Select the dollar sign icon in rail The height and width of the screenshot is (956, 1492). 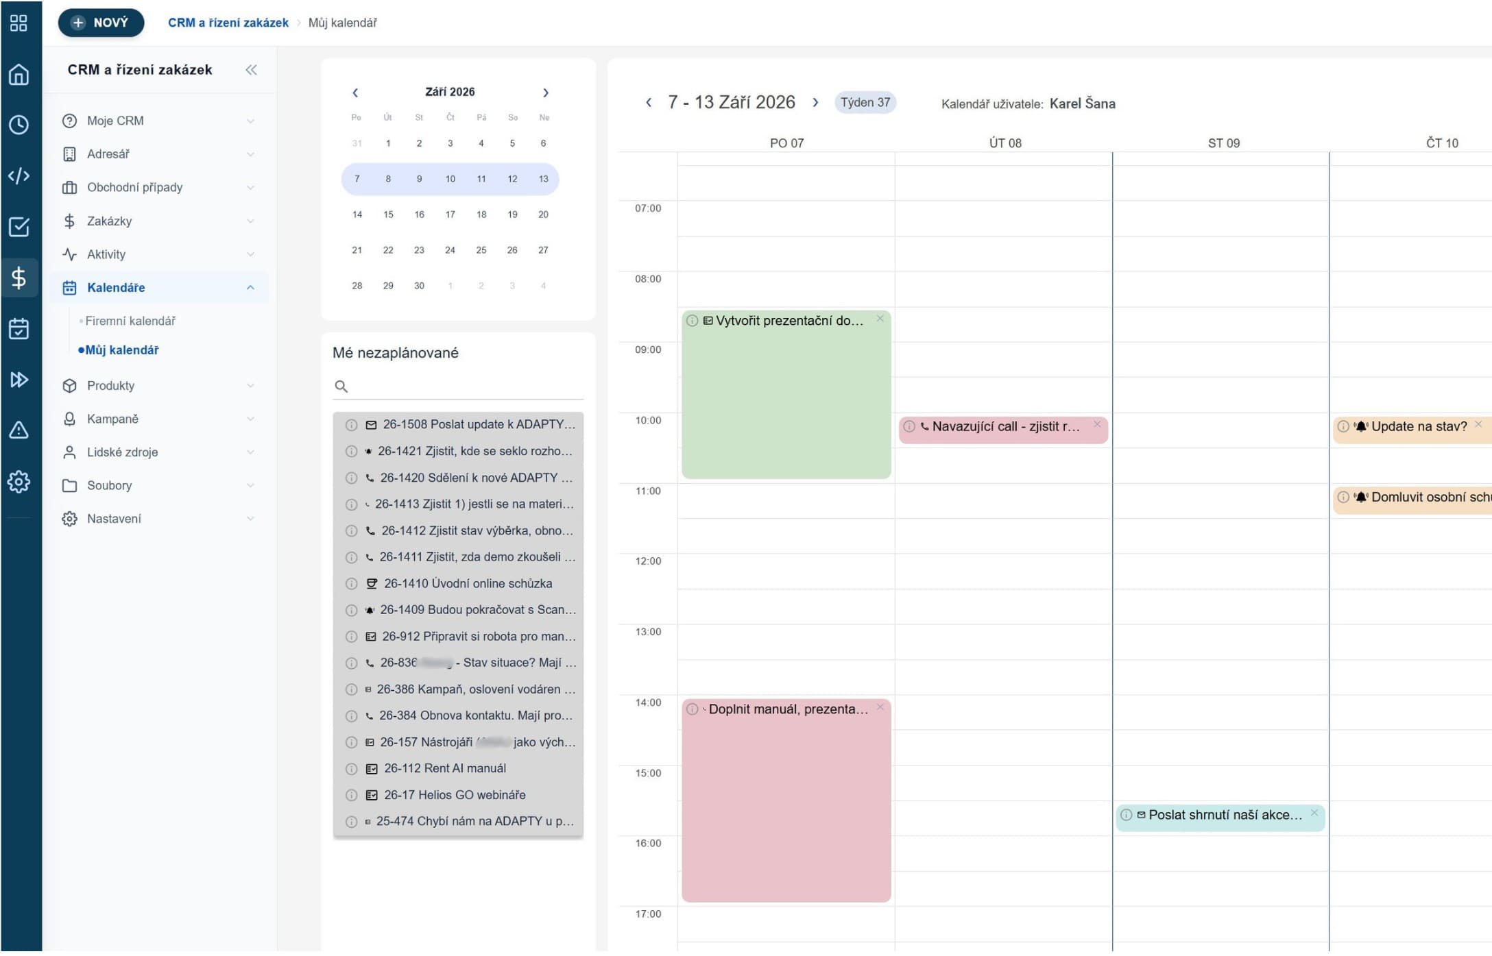19,278
